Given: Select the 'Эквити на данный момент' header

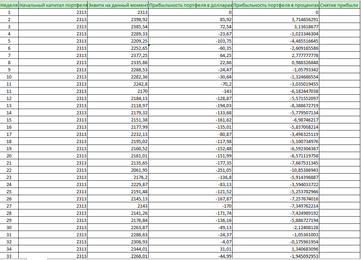Looking at the screenshot, I should click(x=118, y=5).
